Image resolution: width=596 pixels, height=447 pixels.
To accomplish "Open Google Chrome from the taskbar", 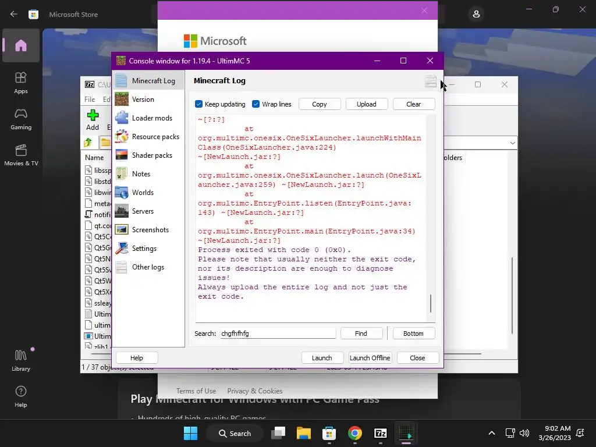I will [x=354, y=433].
